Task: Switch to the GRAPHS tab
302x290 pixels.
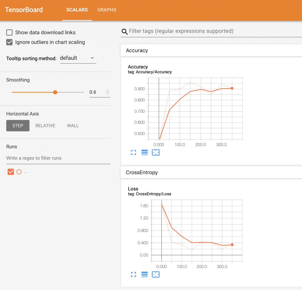Action: (107, 10)
